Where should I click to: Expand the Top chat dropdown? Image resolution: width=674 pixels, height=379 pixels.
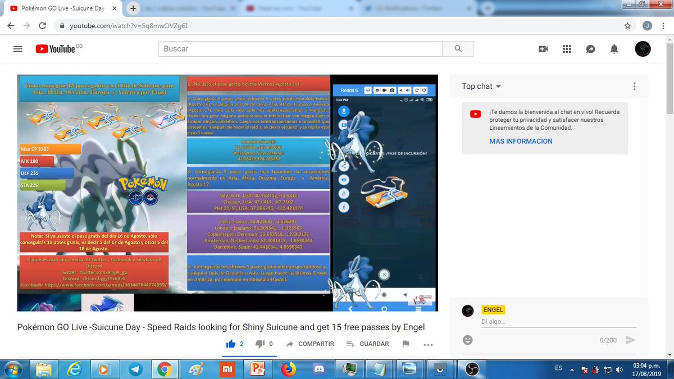tap(481, 86)
